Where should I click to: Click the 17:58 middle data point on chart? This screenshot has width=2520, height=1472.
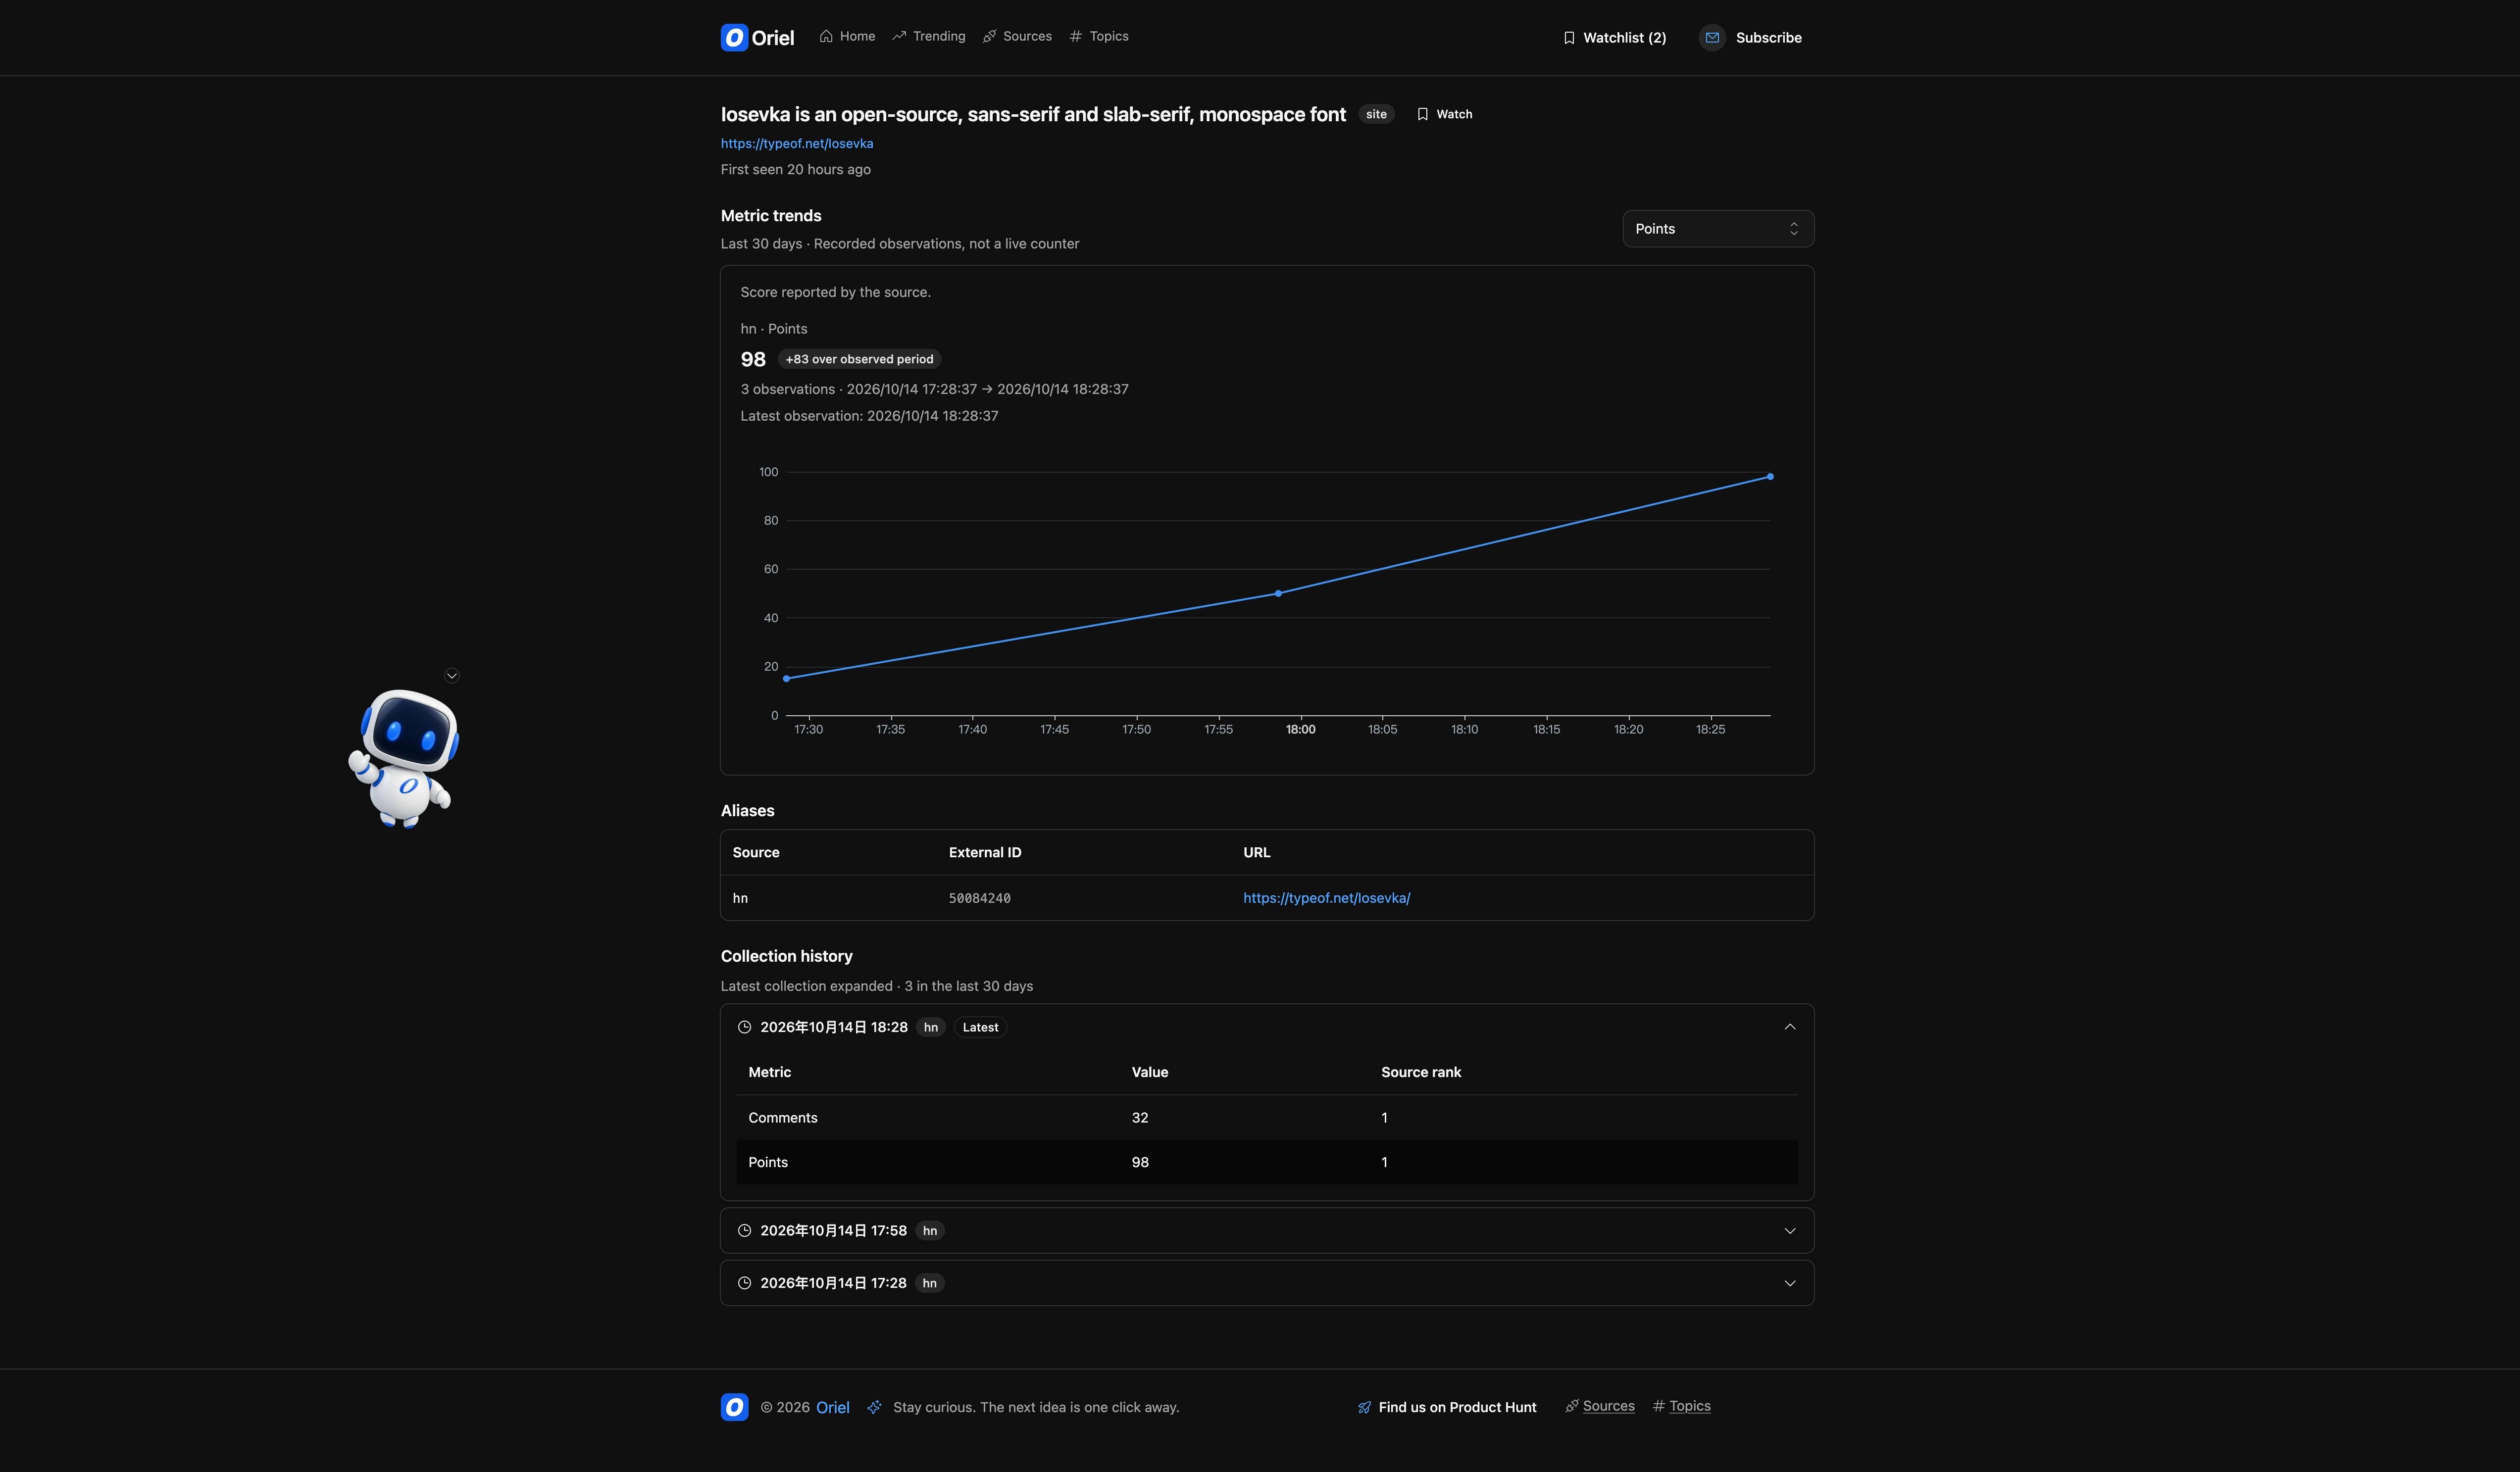(x=1278, y=594)
